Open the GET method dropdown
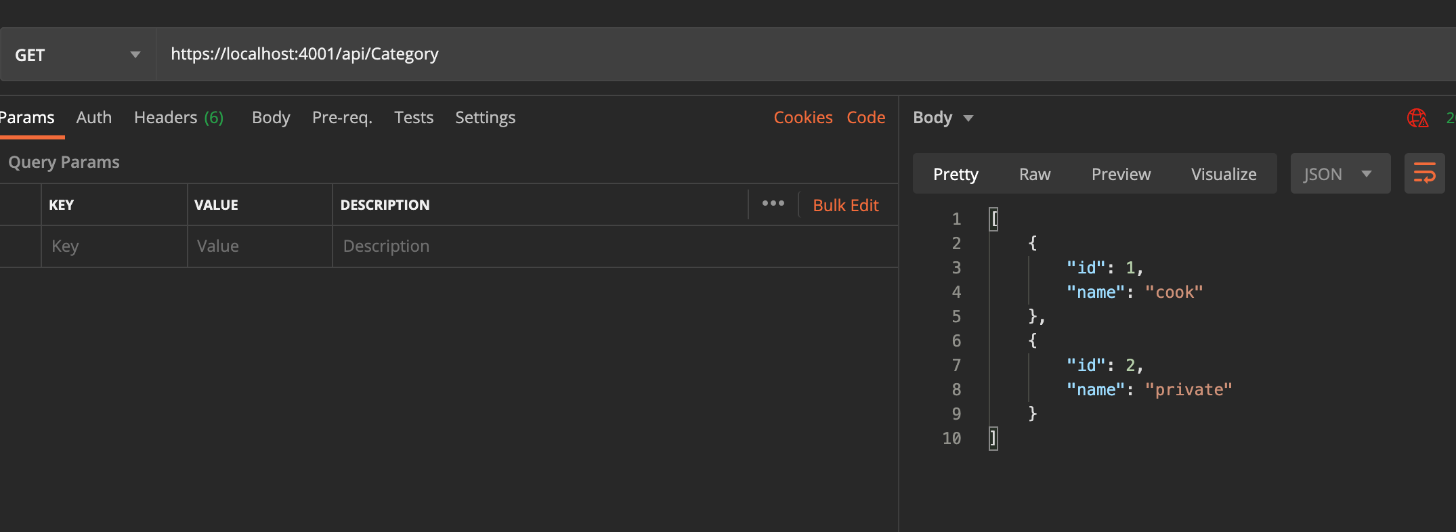The height and width of the screenshot is (532, 1456). click(78, 55)
